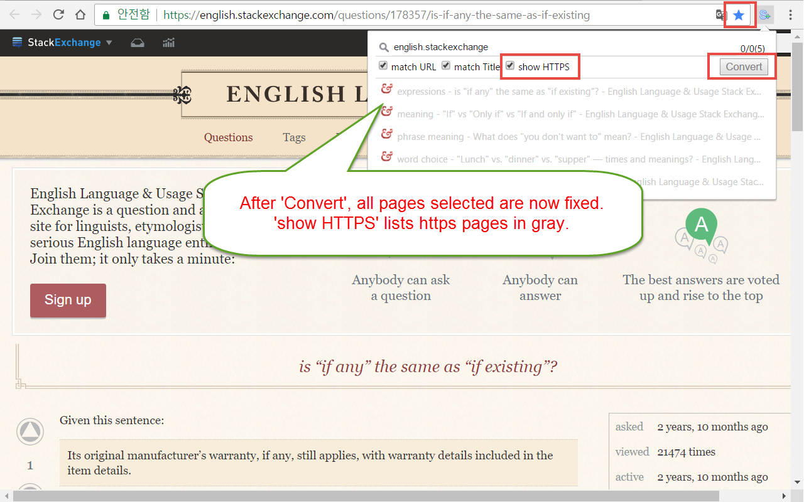Switch to the Questions tab
This screenshot has width=804, height=502.
click(x=228, y=137)
